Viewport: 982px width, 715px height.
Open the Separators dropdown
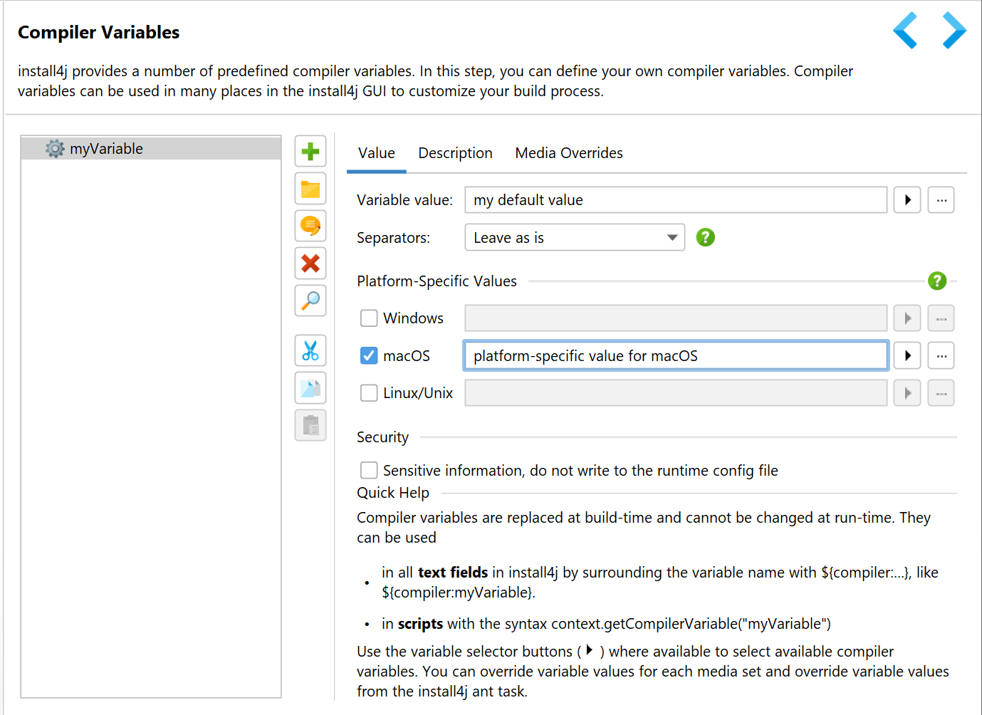575,237
